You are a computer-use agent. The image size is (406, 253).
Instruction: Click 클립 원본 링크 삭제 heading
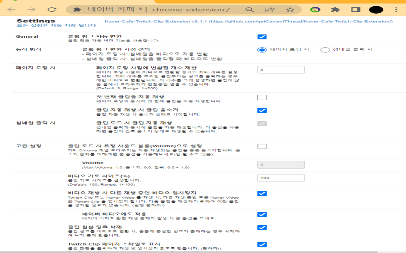[x=95, y=227]
